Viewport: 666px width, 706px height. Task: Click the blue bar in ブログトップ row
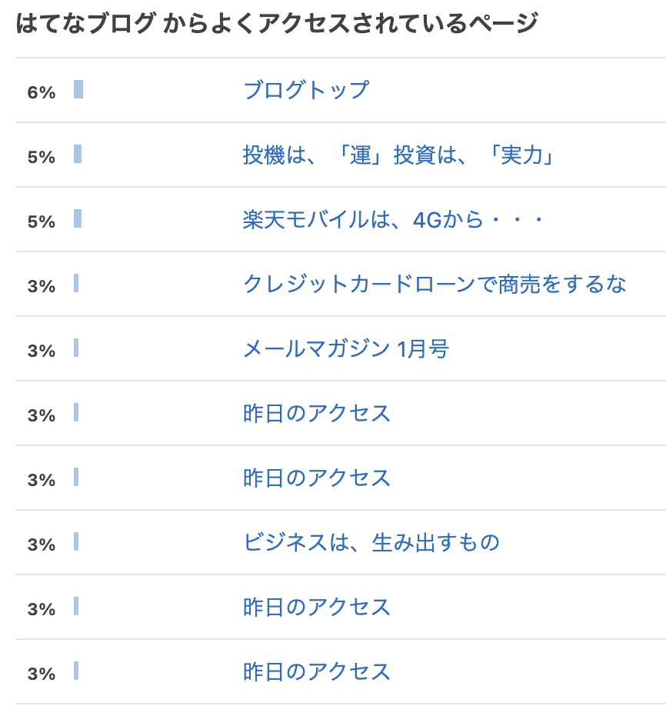point(78,89)
